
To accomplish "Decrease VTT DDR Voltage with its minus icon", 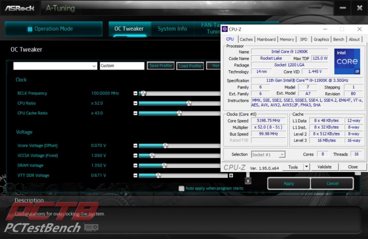I will click(135, 175).
